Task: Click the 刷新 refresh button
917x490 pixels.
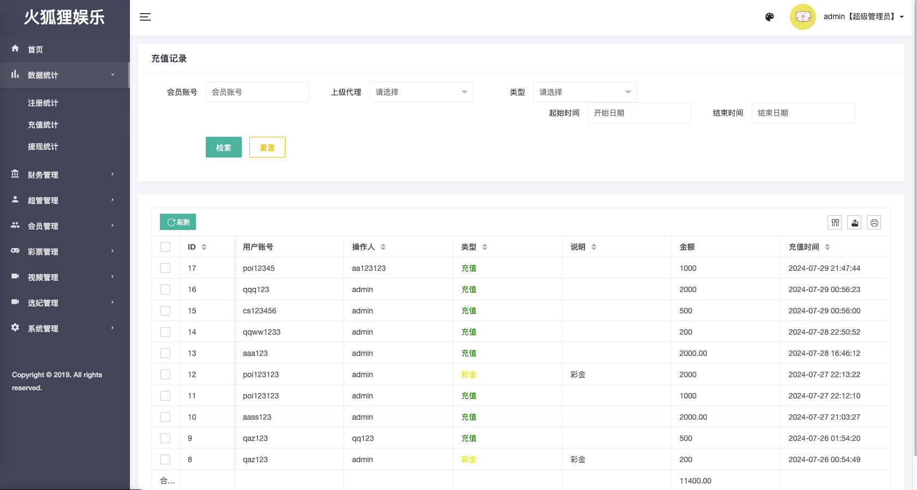Action: click(178, 222)
